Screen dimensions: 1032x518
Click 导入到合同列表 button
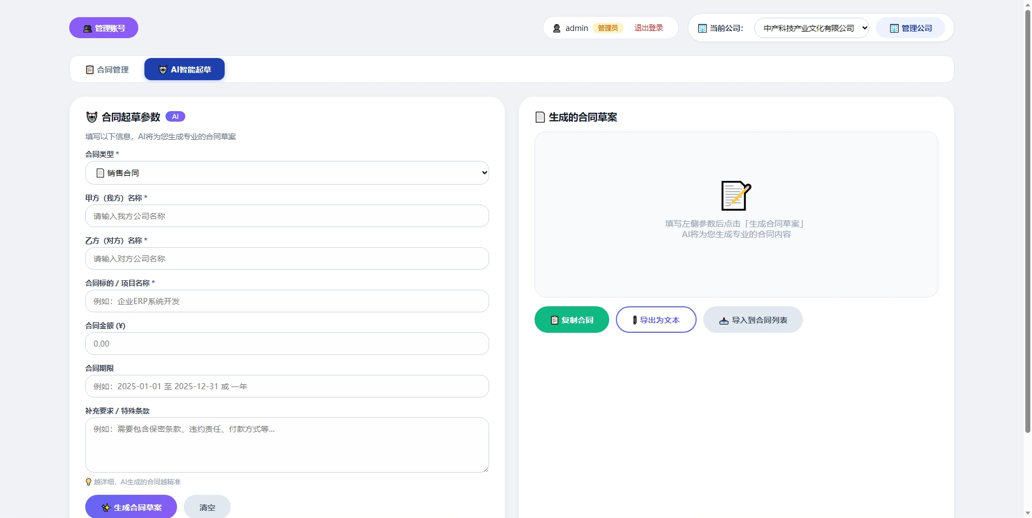[753, 320]
